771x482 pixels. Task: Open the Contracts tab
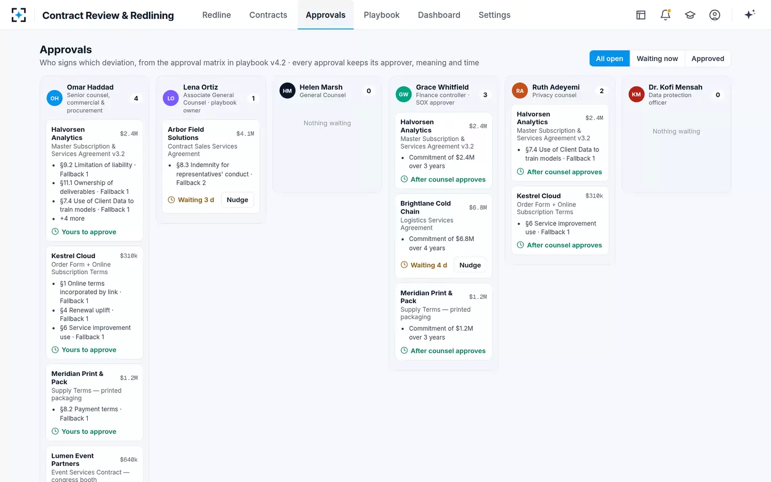268,15
